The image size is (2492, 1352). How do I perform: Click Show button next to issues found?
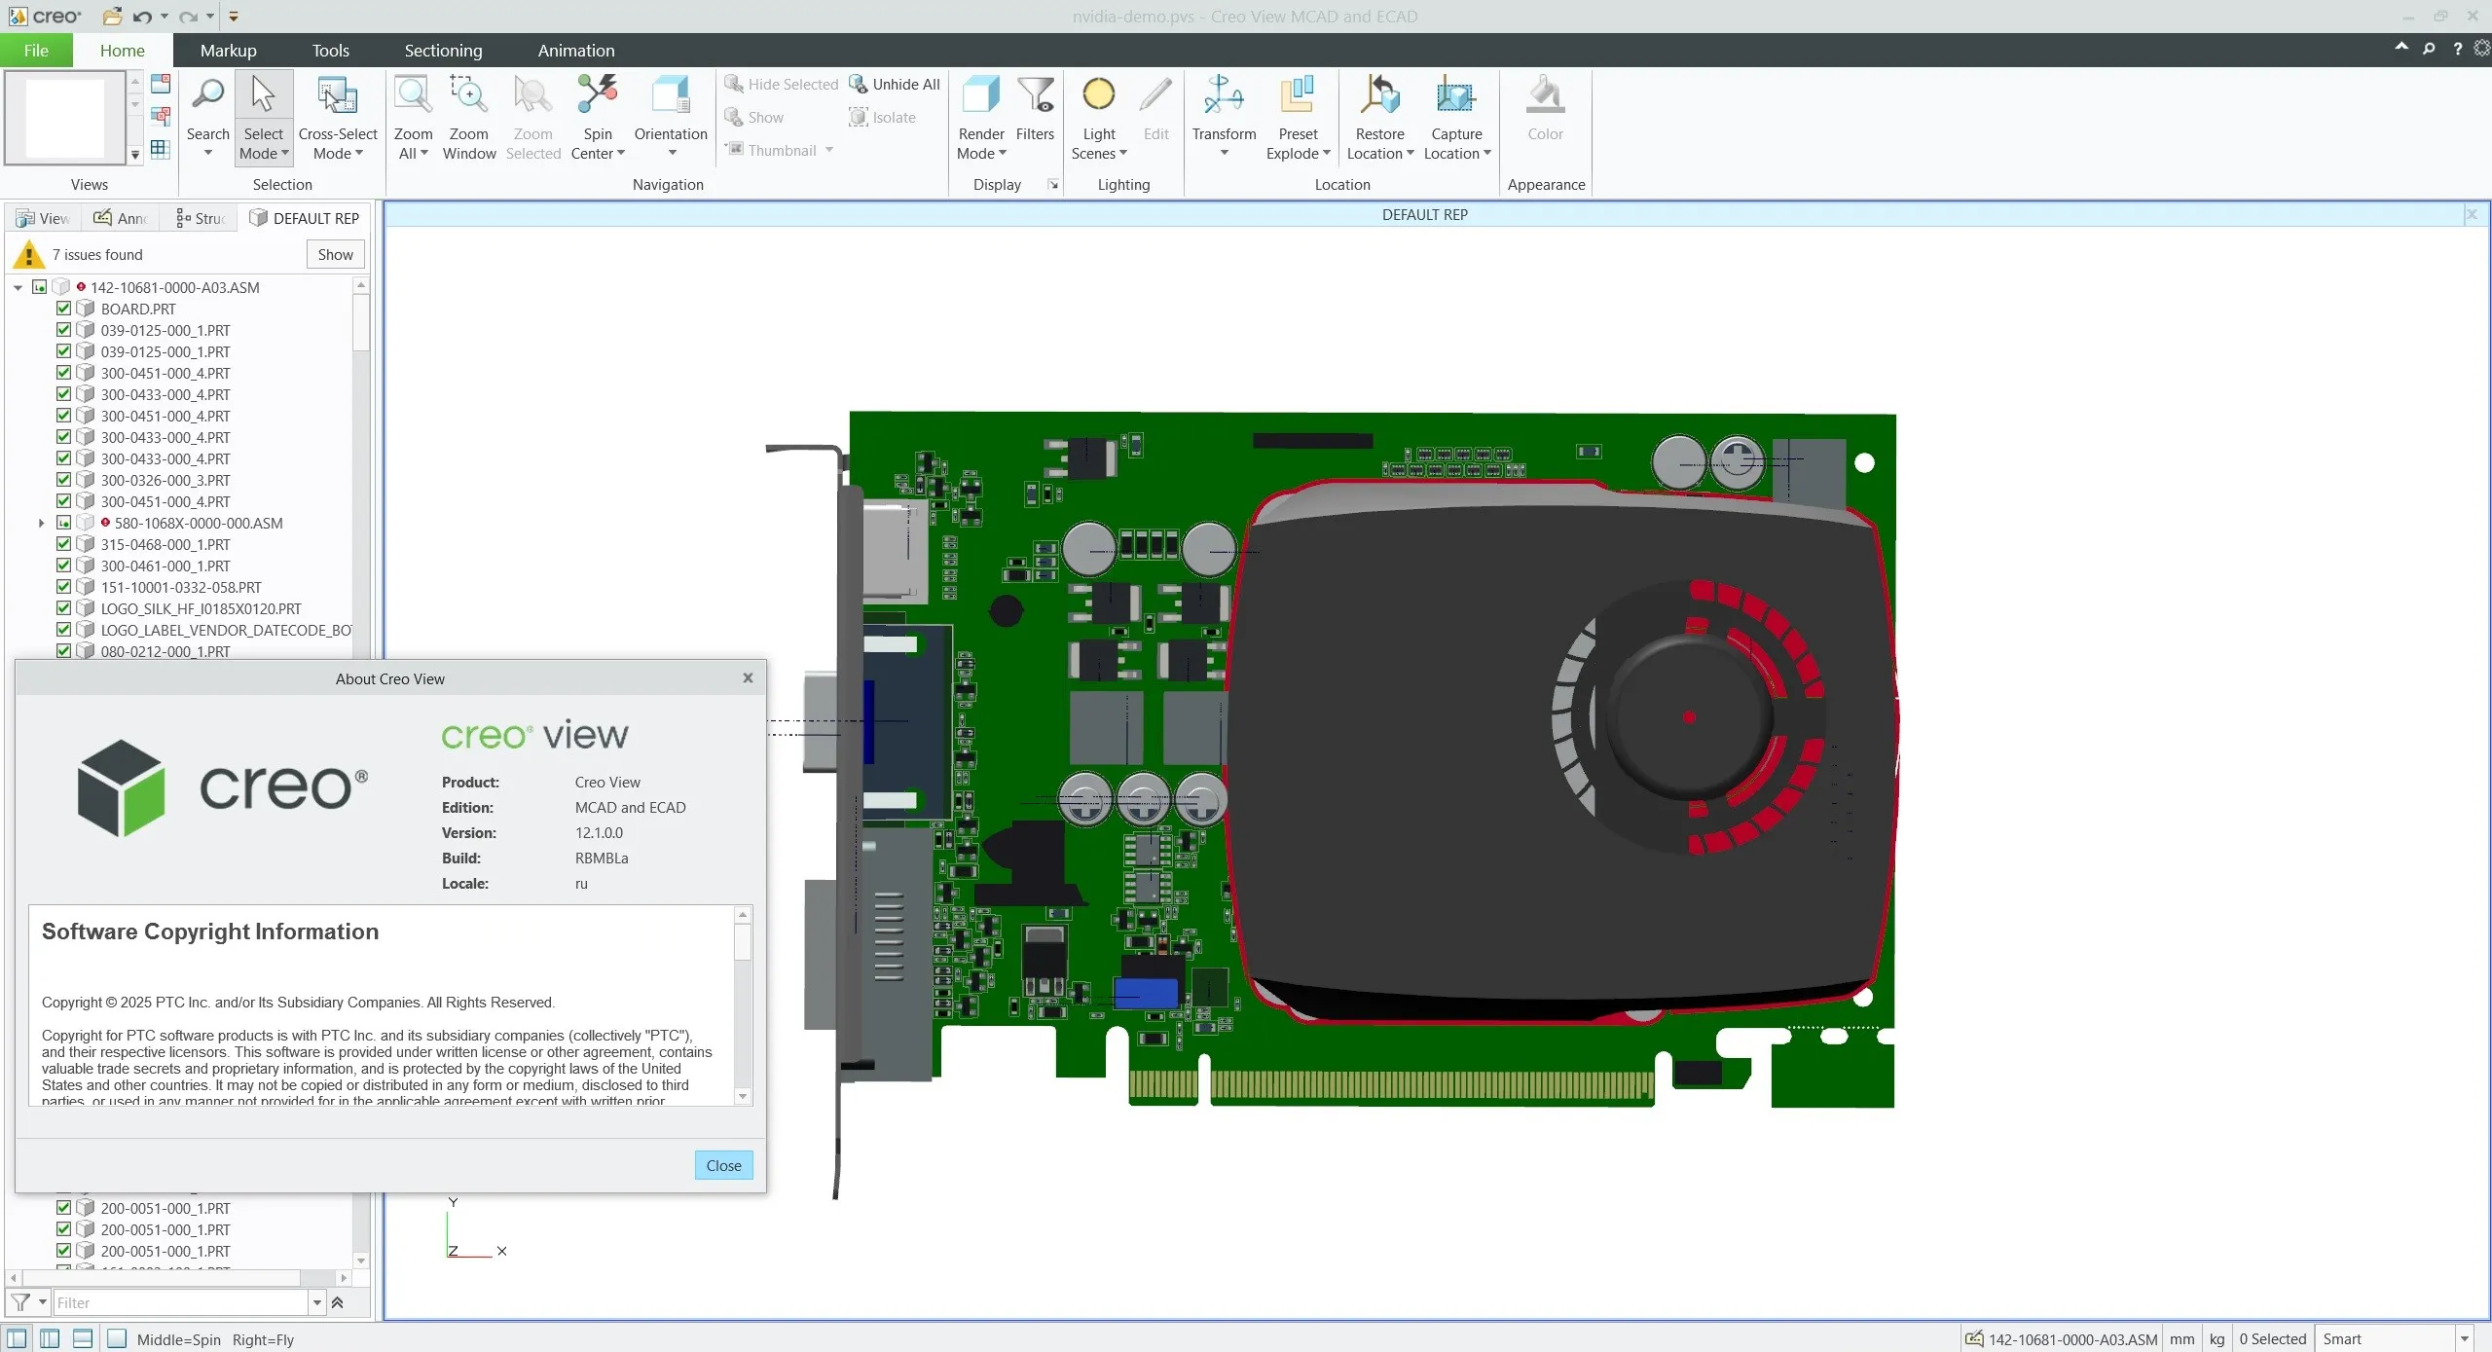(335, 255)
